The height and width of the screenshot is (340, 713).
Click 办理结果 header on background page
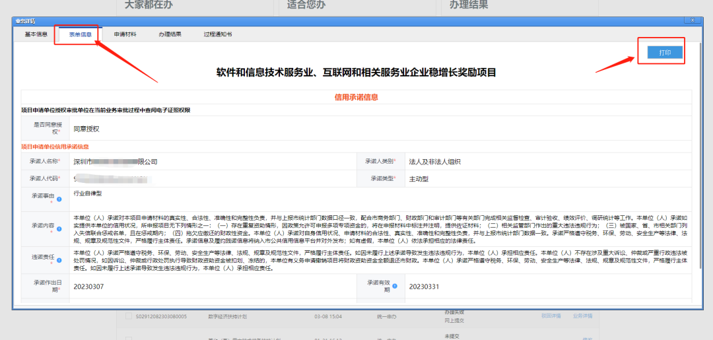coord(469,5)
